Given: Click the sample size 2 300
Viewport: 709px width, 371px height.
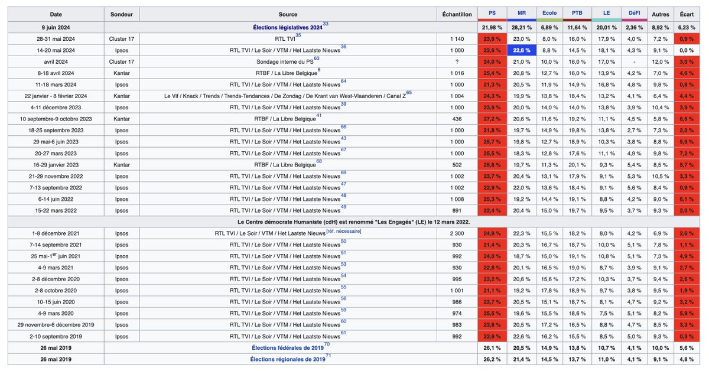Looking at the screenshot, I should click(x=457, y=233).
